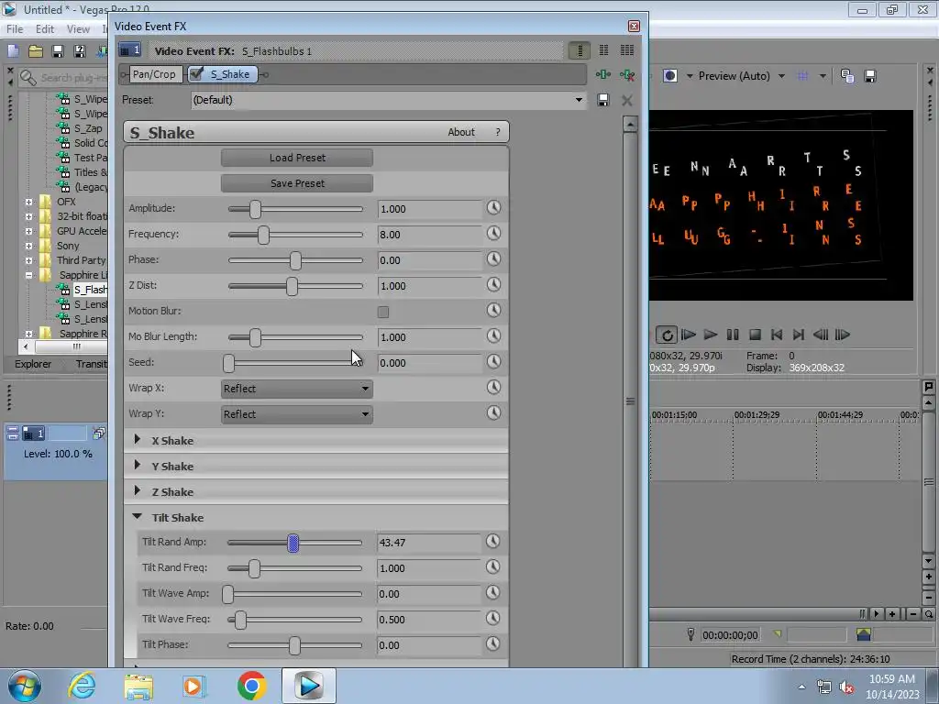939x704 pixels.
Task: Click the Frequency animate clock icon
Action: (493, 234)
